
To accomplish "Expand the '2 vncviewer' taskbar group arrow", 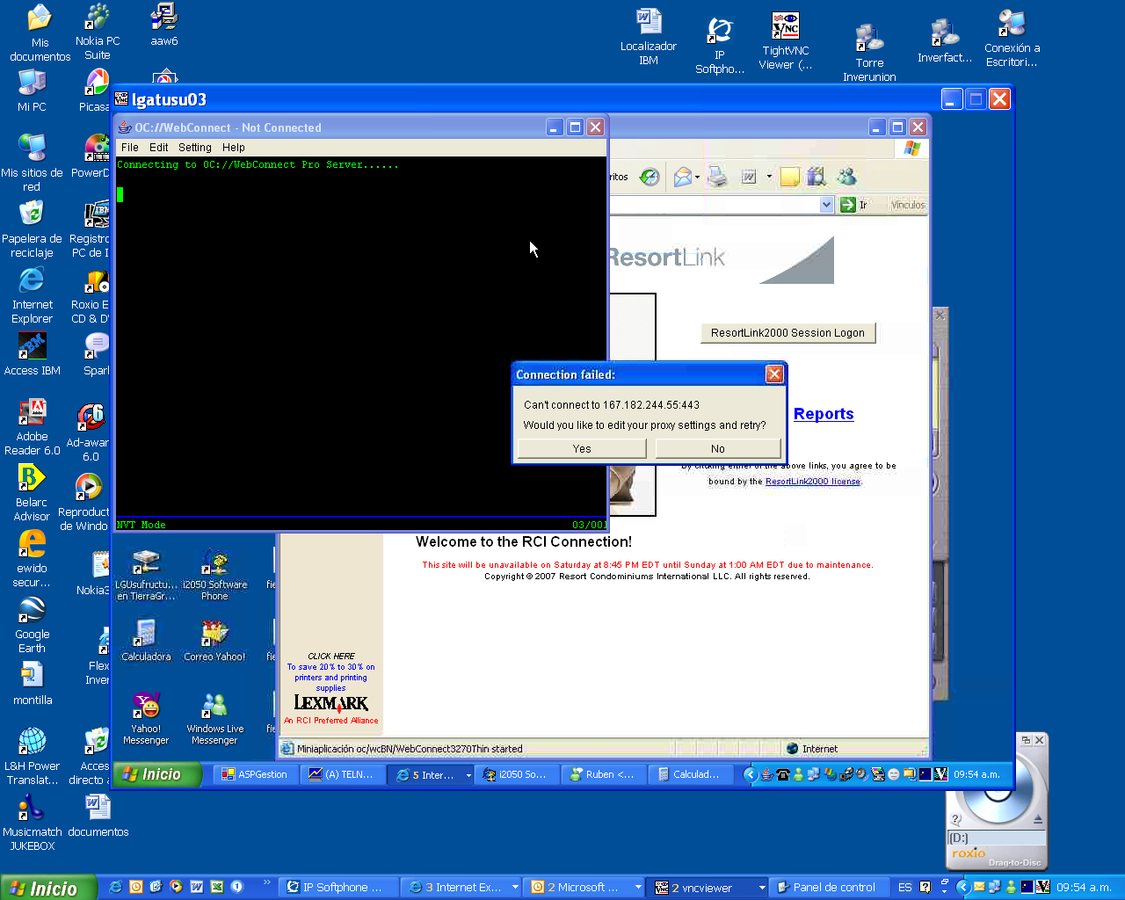I will pos(761,888).
